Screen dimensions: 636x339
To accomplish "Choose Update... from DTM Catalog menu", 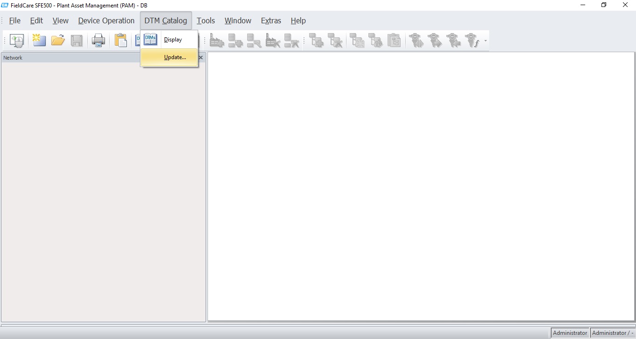I will (x=175, y=57).
